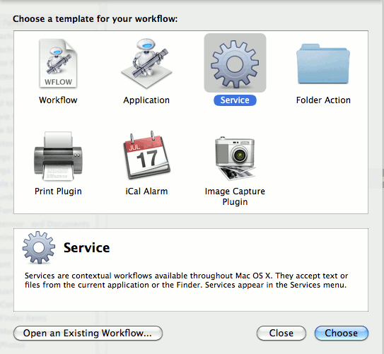Select the Folder Action folder icon

tap(323, 64)
